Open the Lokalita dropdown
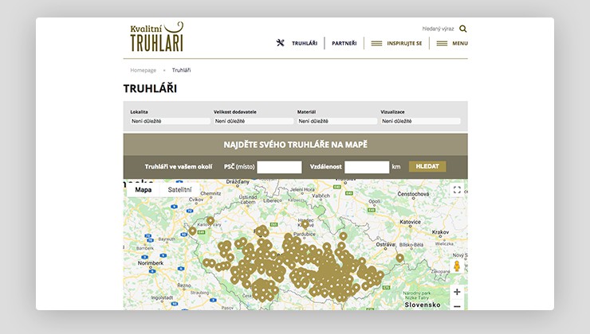The height and width of the screenshot is (334, 590). pos(170,121)
